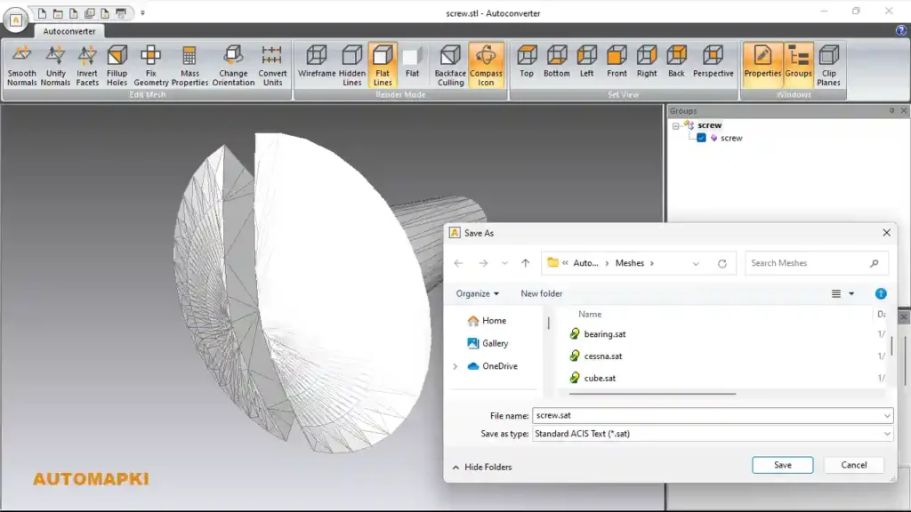
Task: Toggle the Compass Icon display
Action: pyautogui.click(x=486, y=65)
